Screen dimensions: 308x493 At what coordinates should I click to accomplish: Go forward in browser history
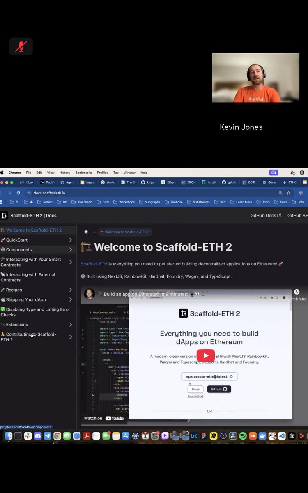pyautogui.click(x=9, y=193)
